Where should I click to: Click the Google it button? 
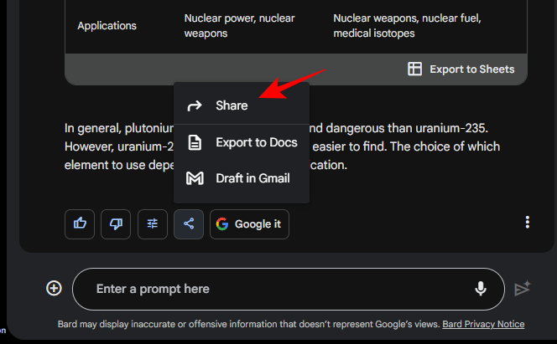coord(249,224)
